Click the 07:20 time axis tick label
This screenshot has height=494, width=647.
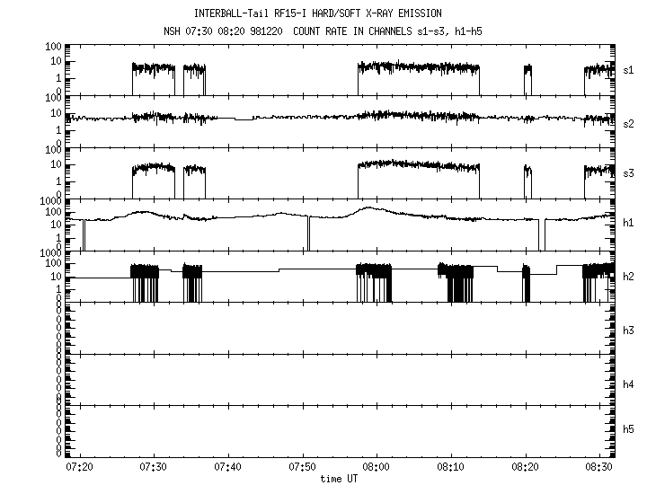[x=79, y=468]
